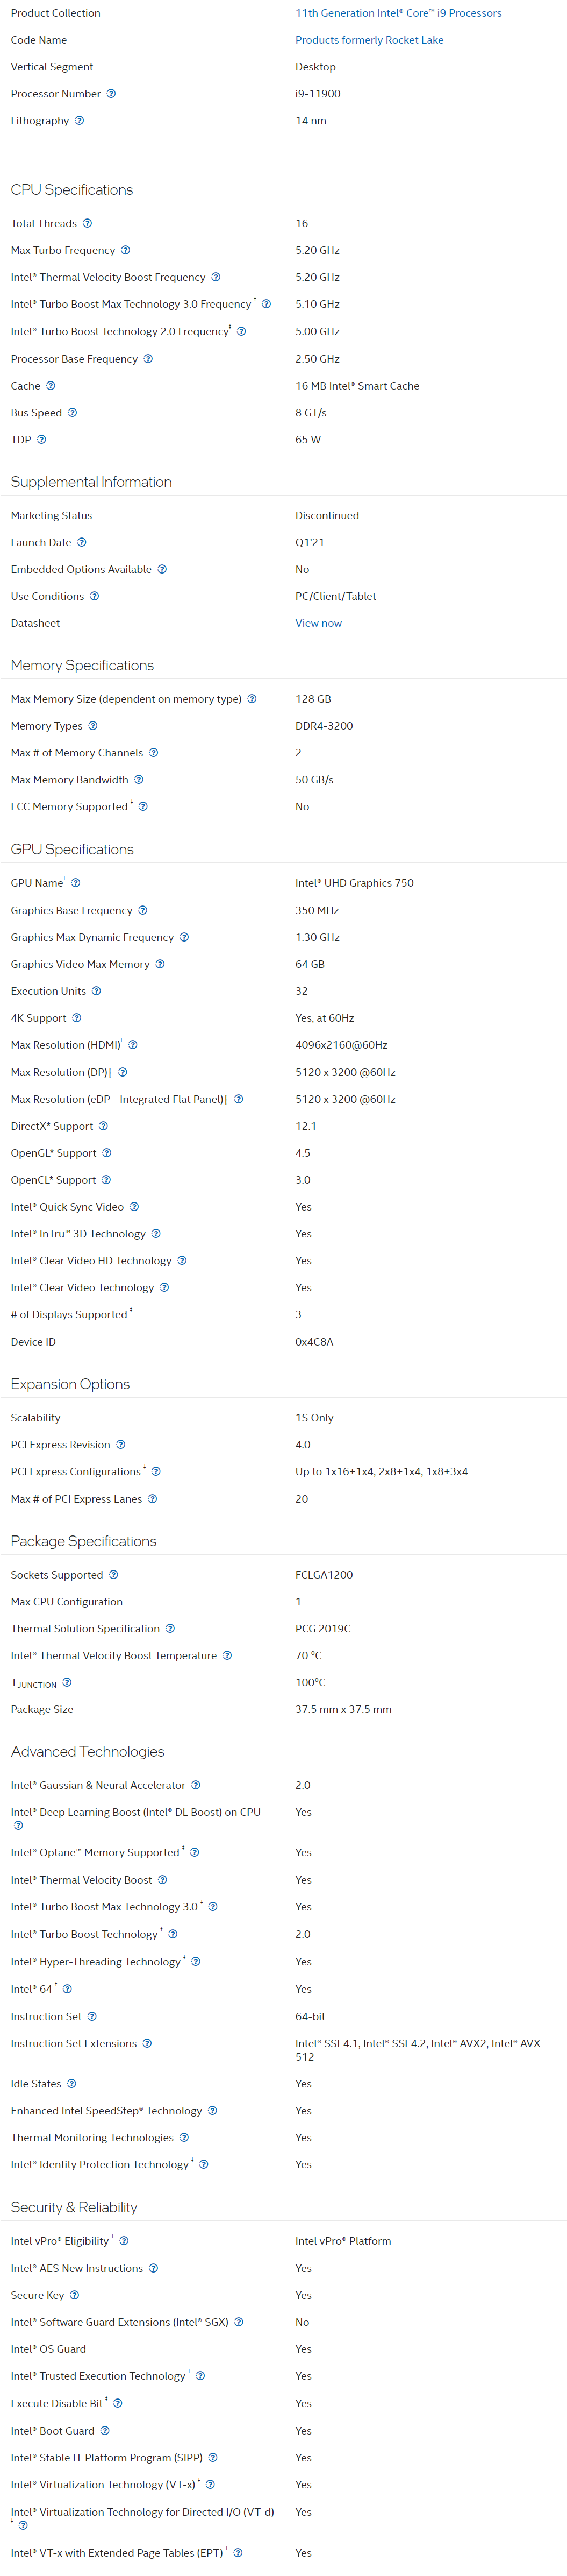Click the help icon beside Total Threads
The height and width of the screenshot is (2576, 567).
point(88,223)
